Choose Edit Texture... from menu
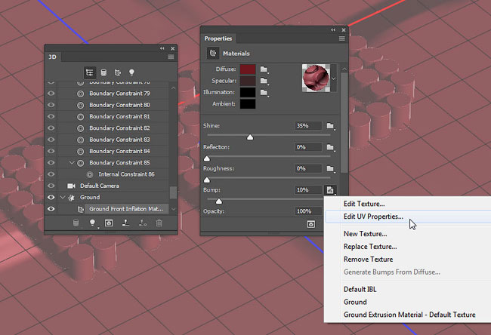The width and height of the screenshot is (491, 335). 364,204
